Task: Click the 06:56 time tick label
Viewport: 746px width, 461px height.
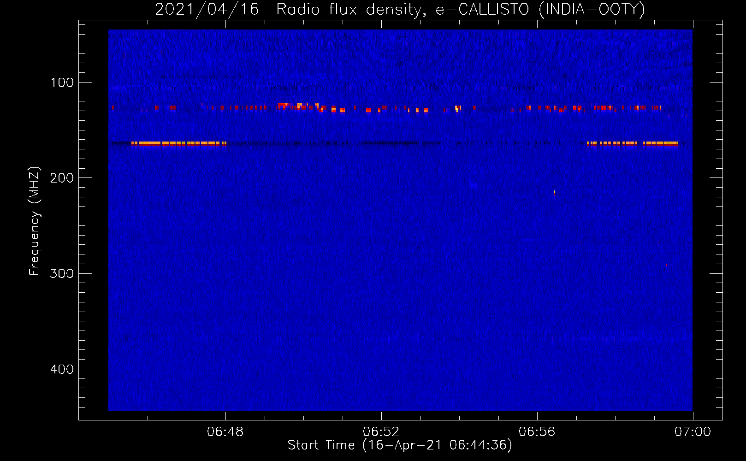Action: [537, 432]
